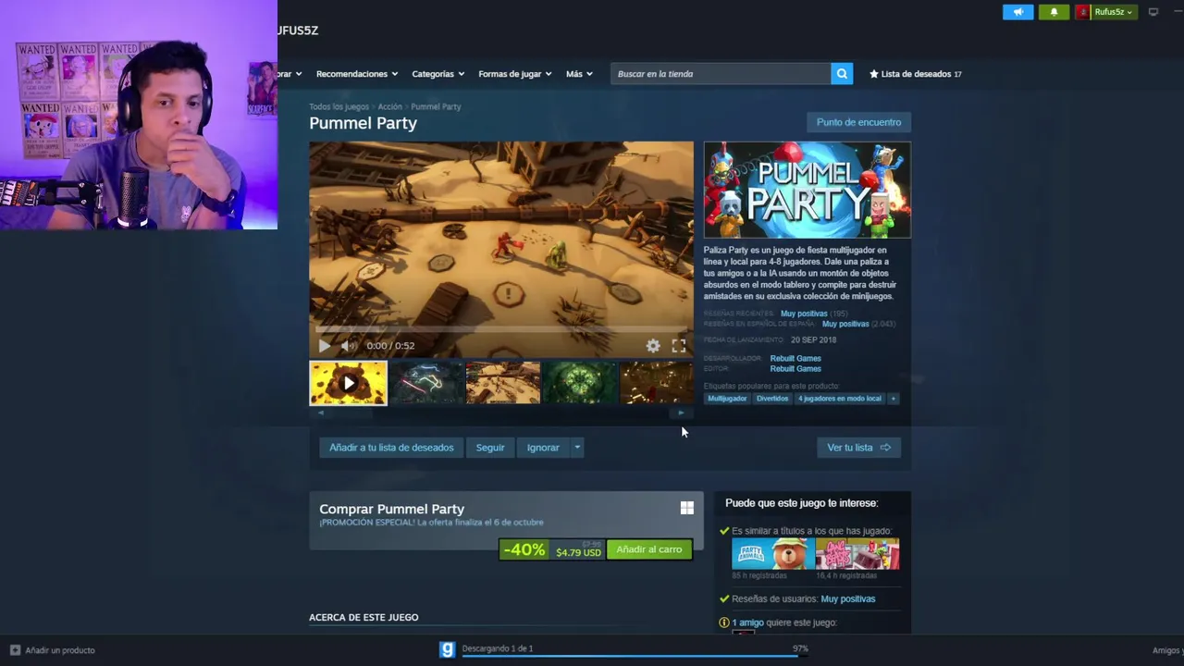Click the ACERCA DE ESTE JUEGO heading

click(364, 617)
